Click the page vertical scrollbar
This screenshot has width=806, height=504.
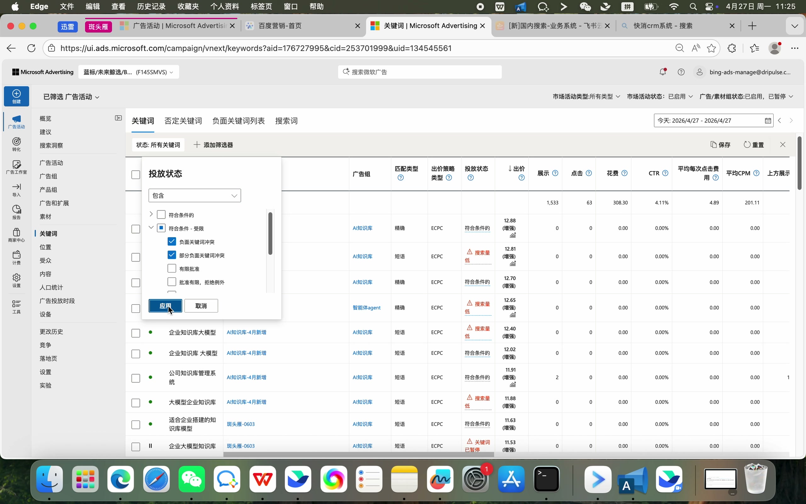[x=800, y=163]
